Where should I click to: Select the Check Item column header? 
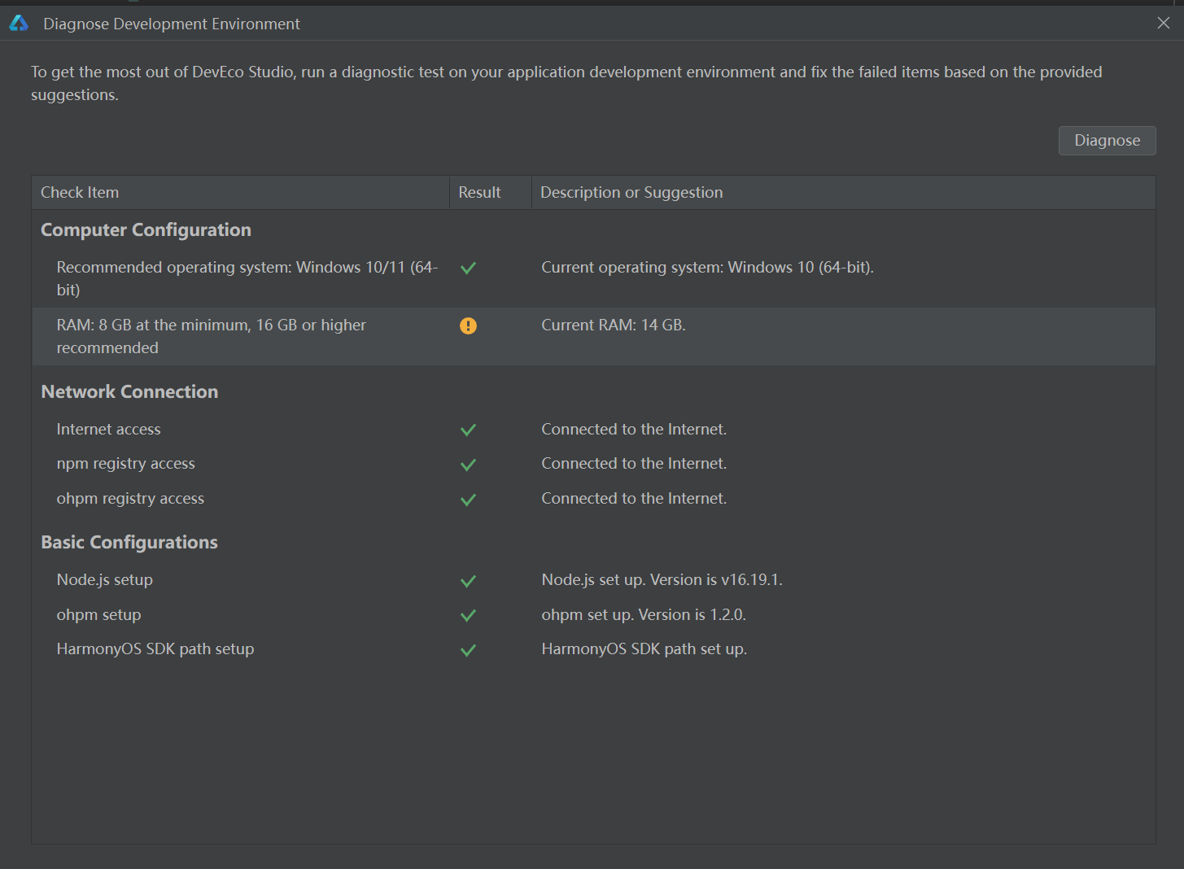click(x=241, y=193)
